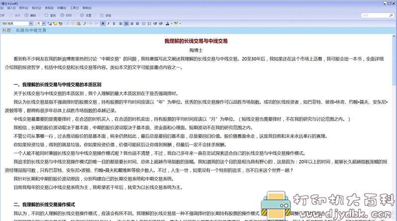Click the search magnifier in search box

click(x=391, y=15)
